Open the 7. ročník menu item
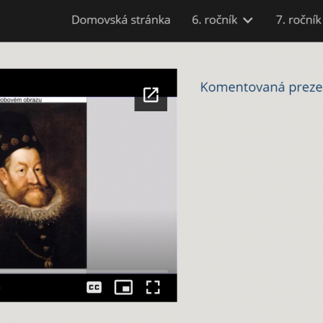 pos(299,19)
